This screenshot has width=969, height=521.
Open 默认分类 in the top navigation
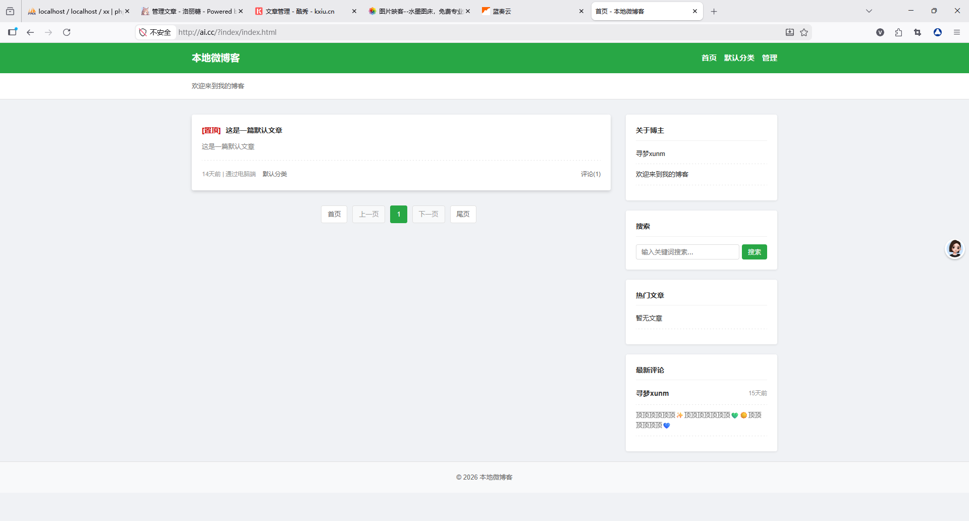click(739, 58)
